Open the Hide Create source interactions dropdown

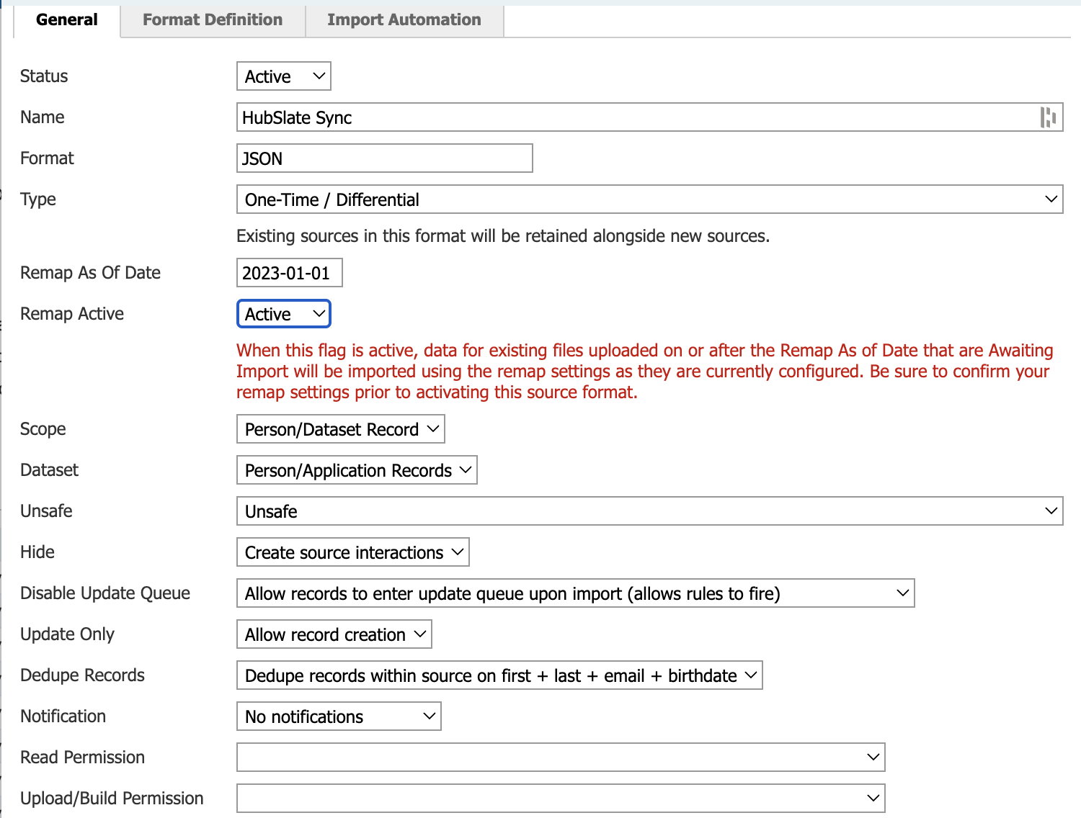(353, 552)
